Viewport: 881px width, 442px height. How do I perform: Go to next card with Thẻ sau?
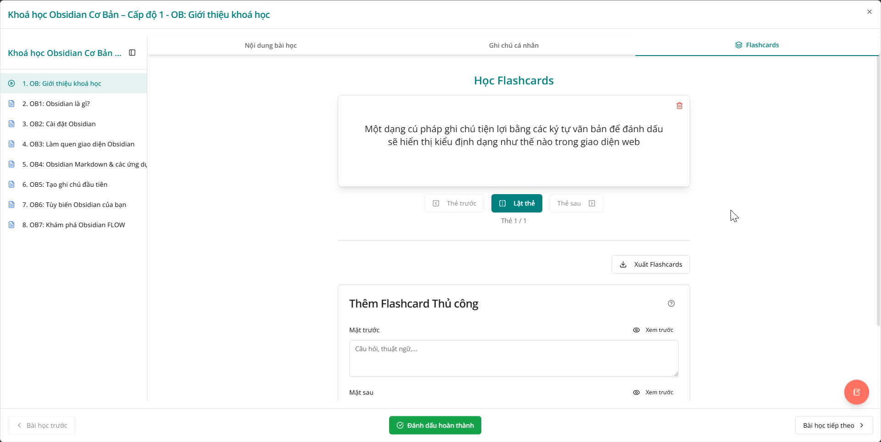[576, 203]
